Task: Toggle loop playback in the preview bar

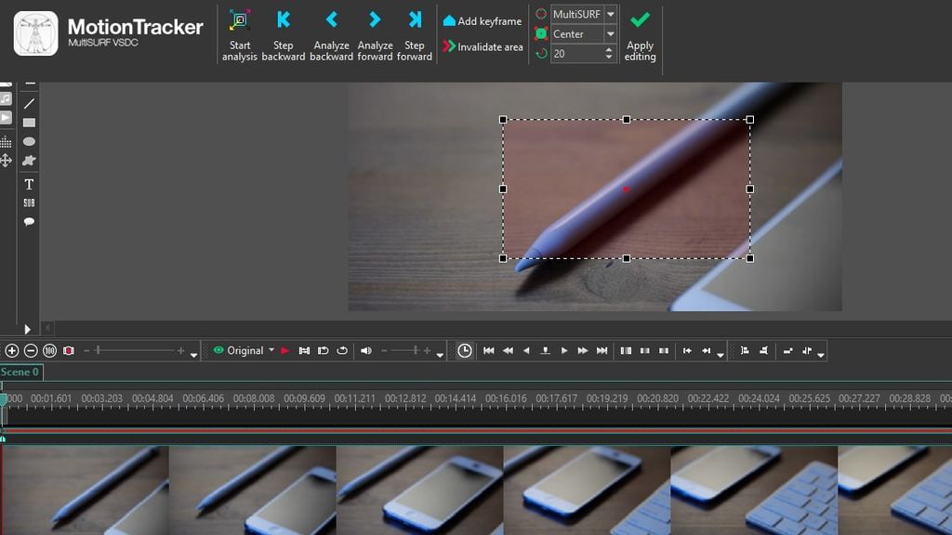Action: (x=340, y=351)
